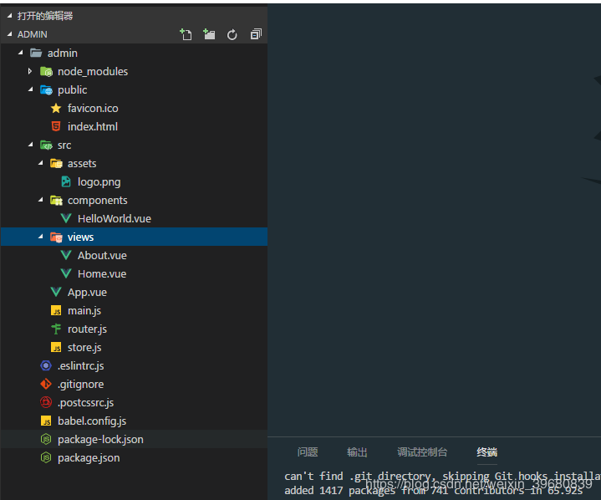Expand the 打开的编辑器 section
This screenshot has width=601, height=500.
10,16
